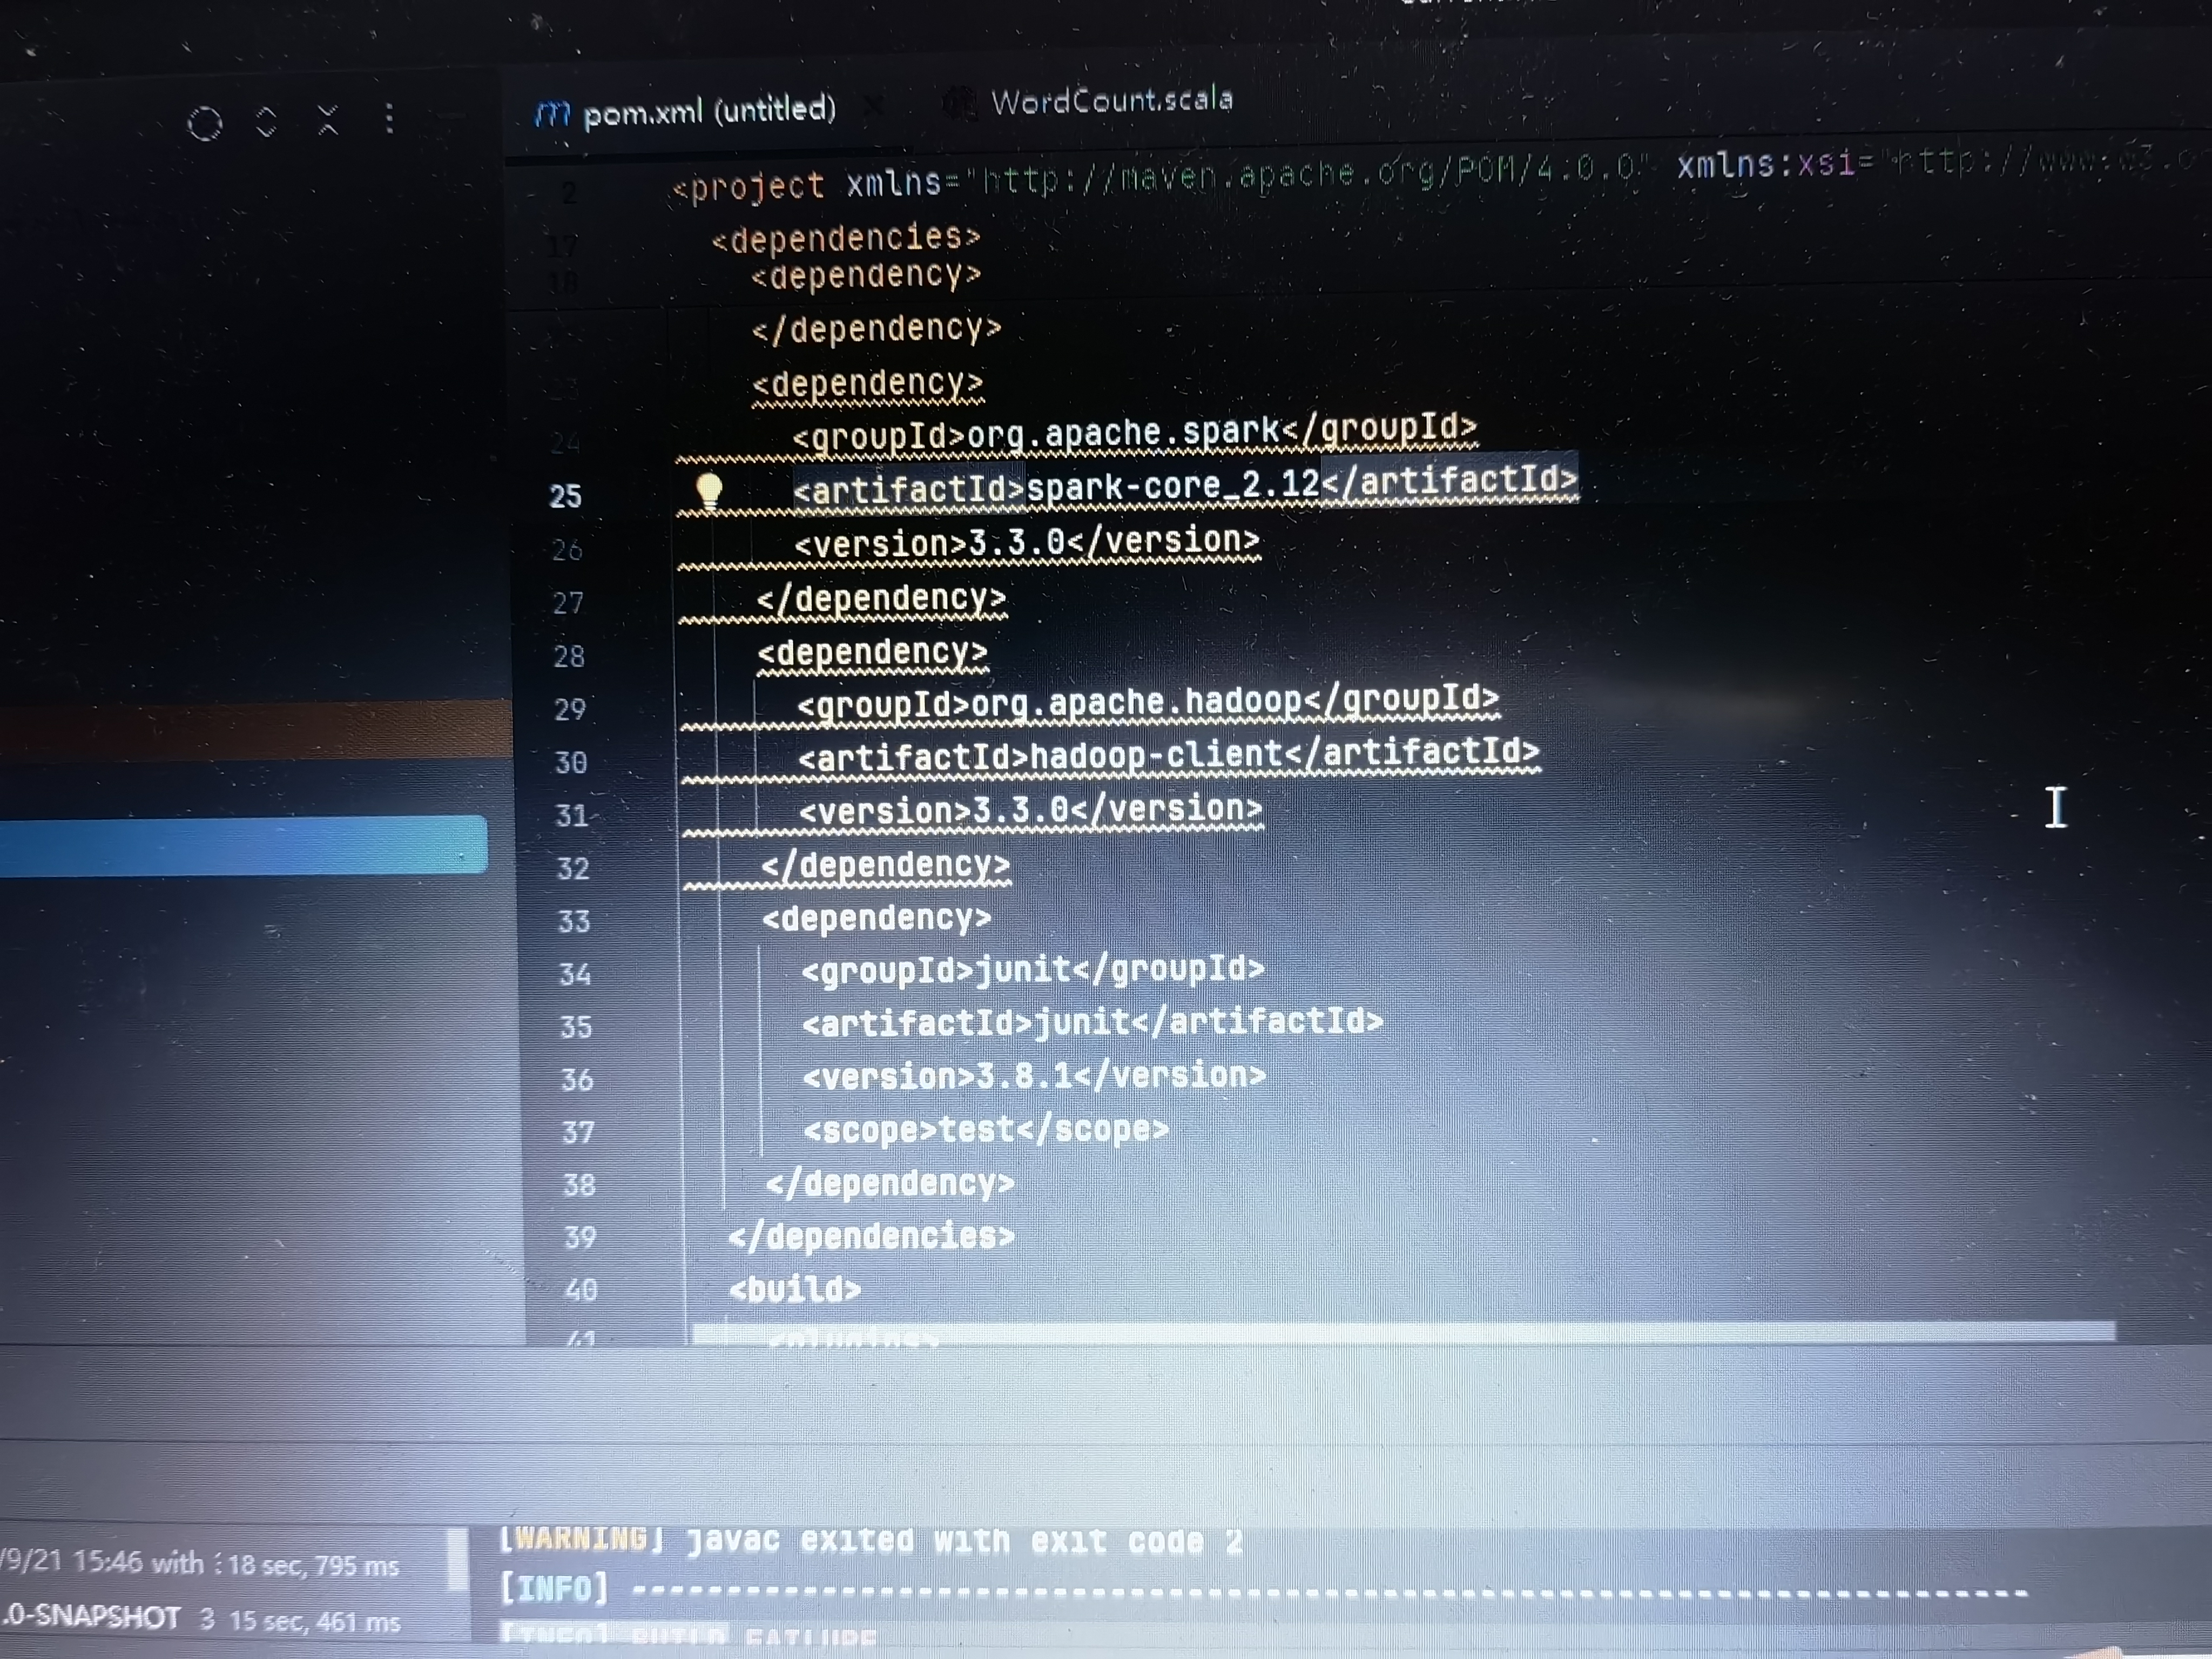Click the yellow lightbulb intention icon

[x=709, y=490]
